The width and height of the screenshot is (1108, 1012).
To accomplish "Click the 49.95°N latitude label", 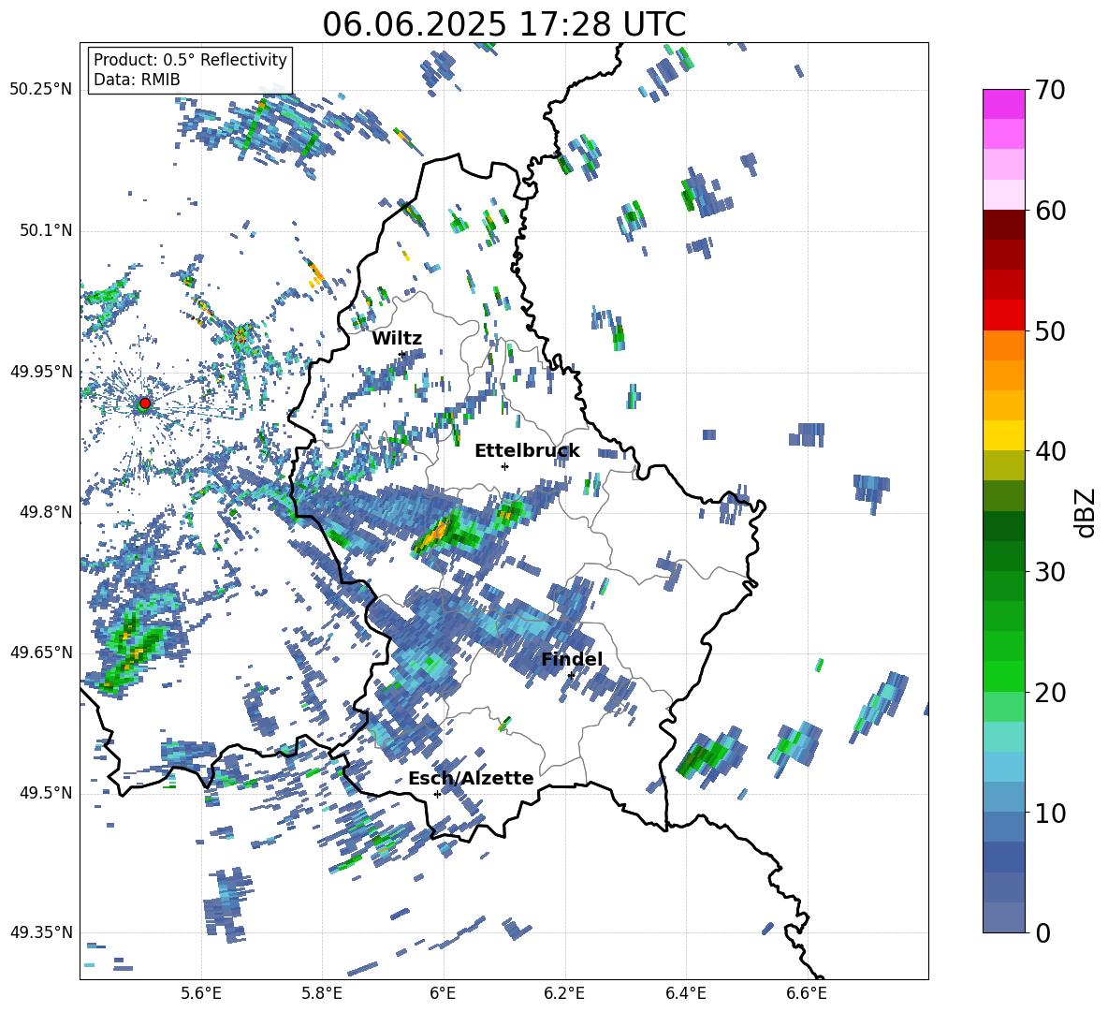I will click(41, 371).
